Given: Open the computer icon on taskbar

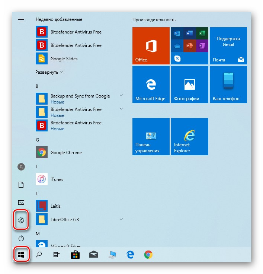Looking at the screenshot, I should 112,255.
